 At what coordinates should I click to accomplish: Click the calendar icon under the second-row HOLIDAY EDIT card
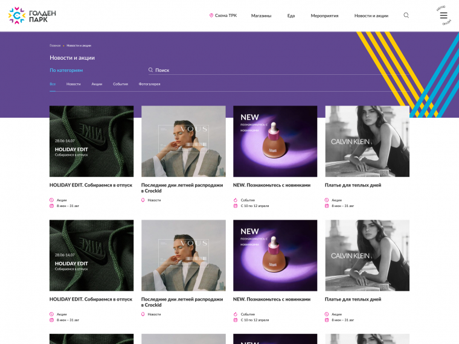(51, 320)
